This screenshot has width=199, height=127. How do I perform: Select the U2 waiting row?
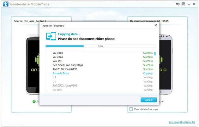coord(101,77)
